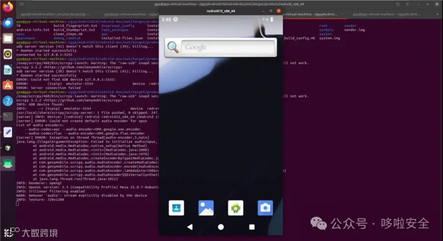Switch to the Terminal dock icon

tap(7, 116)
